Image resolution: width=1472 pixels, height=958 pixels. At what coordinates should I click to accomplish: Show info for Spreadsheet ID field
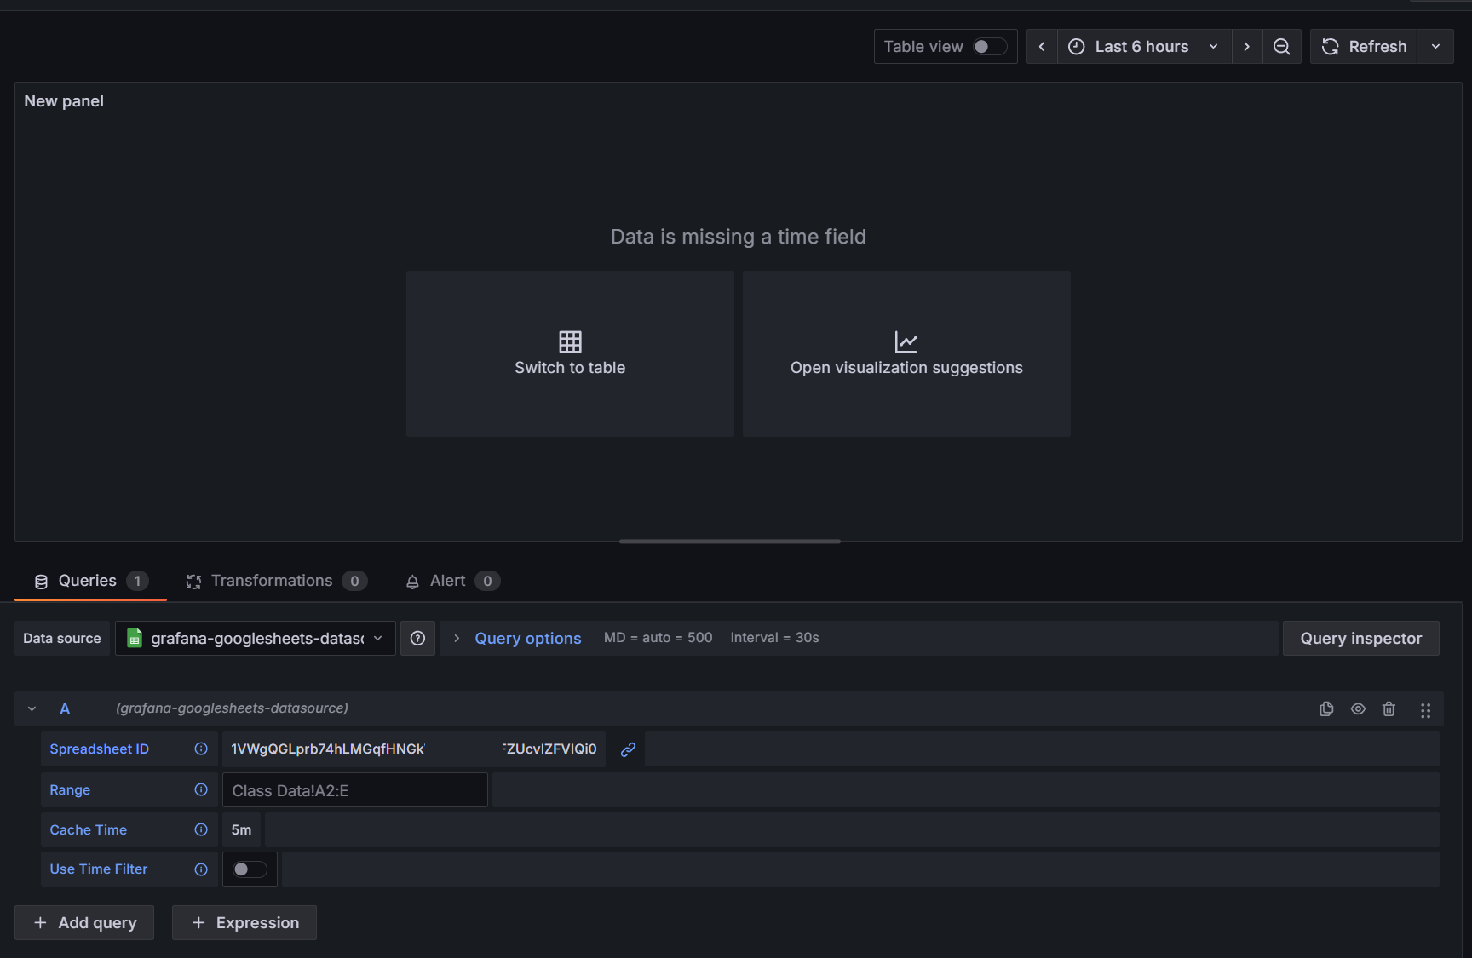pos(201,749)
